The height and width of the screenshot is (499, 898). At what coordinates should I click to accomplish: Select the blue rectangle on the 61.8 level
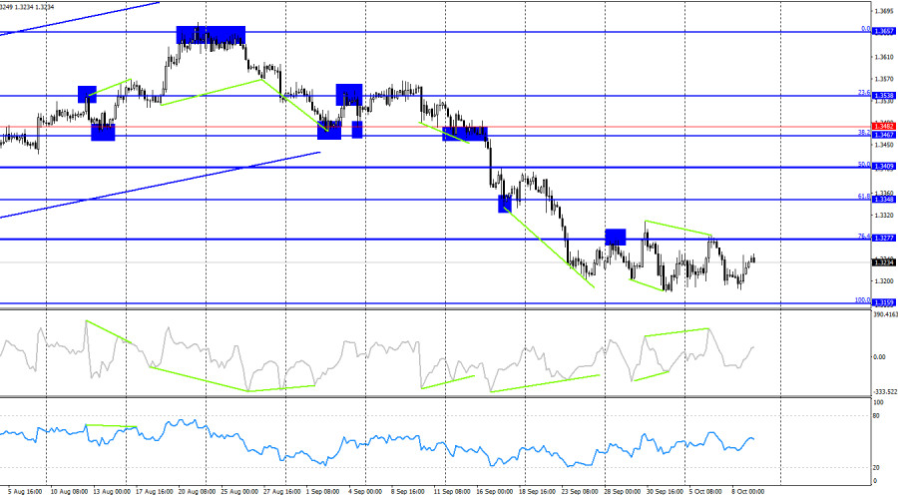[505, 204]
